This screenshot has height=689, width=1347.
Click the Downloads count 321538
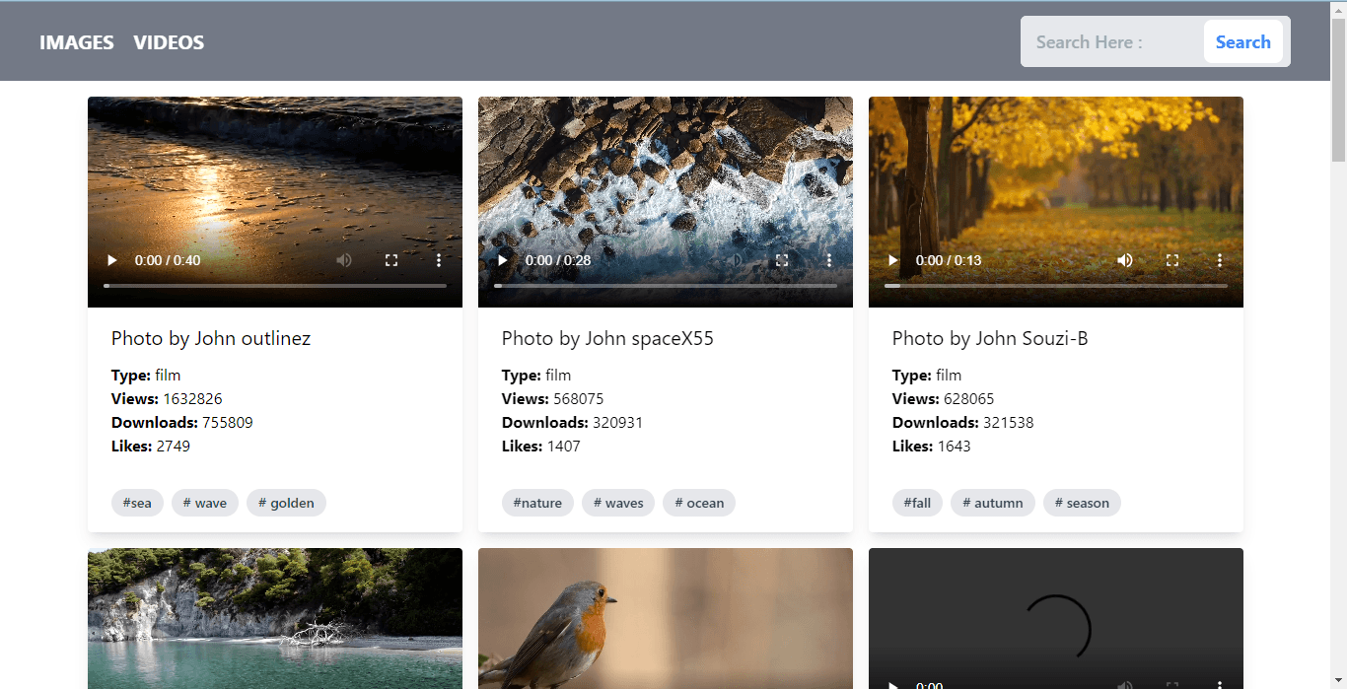point(1009,423)
